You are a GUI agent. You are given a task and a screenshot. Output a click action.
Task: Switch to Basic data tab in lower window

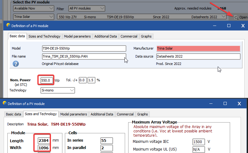click(x=14, y=114)
